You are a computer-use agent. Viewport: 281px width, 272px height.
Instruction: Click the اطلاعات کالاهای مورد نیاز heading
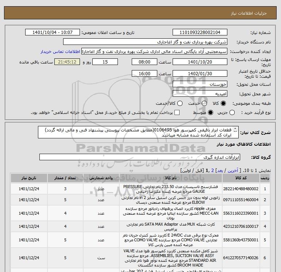[244, 144]
